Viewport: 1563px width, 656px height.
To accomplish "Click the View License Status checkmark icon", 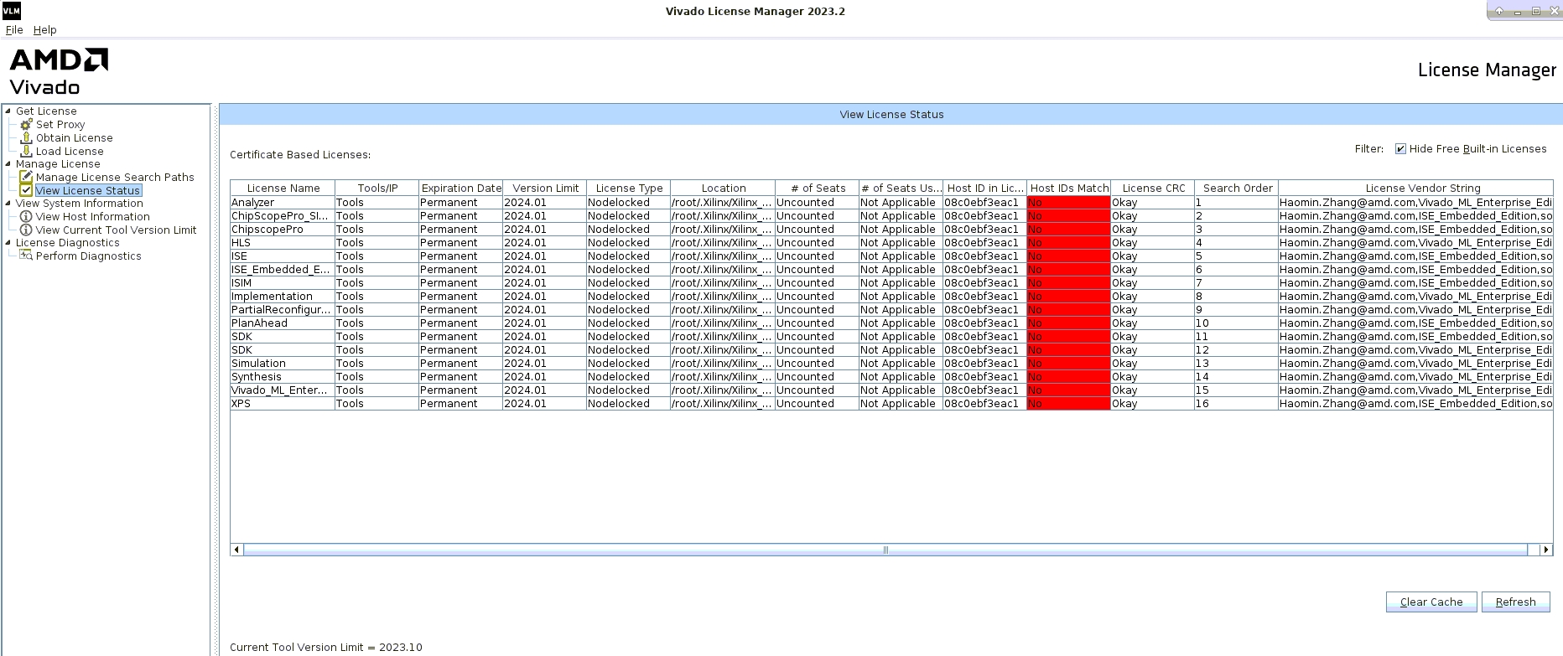I will click(x=26, y=190).
